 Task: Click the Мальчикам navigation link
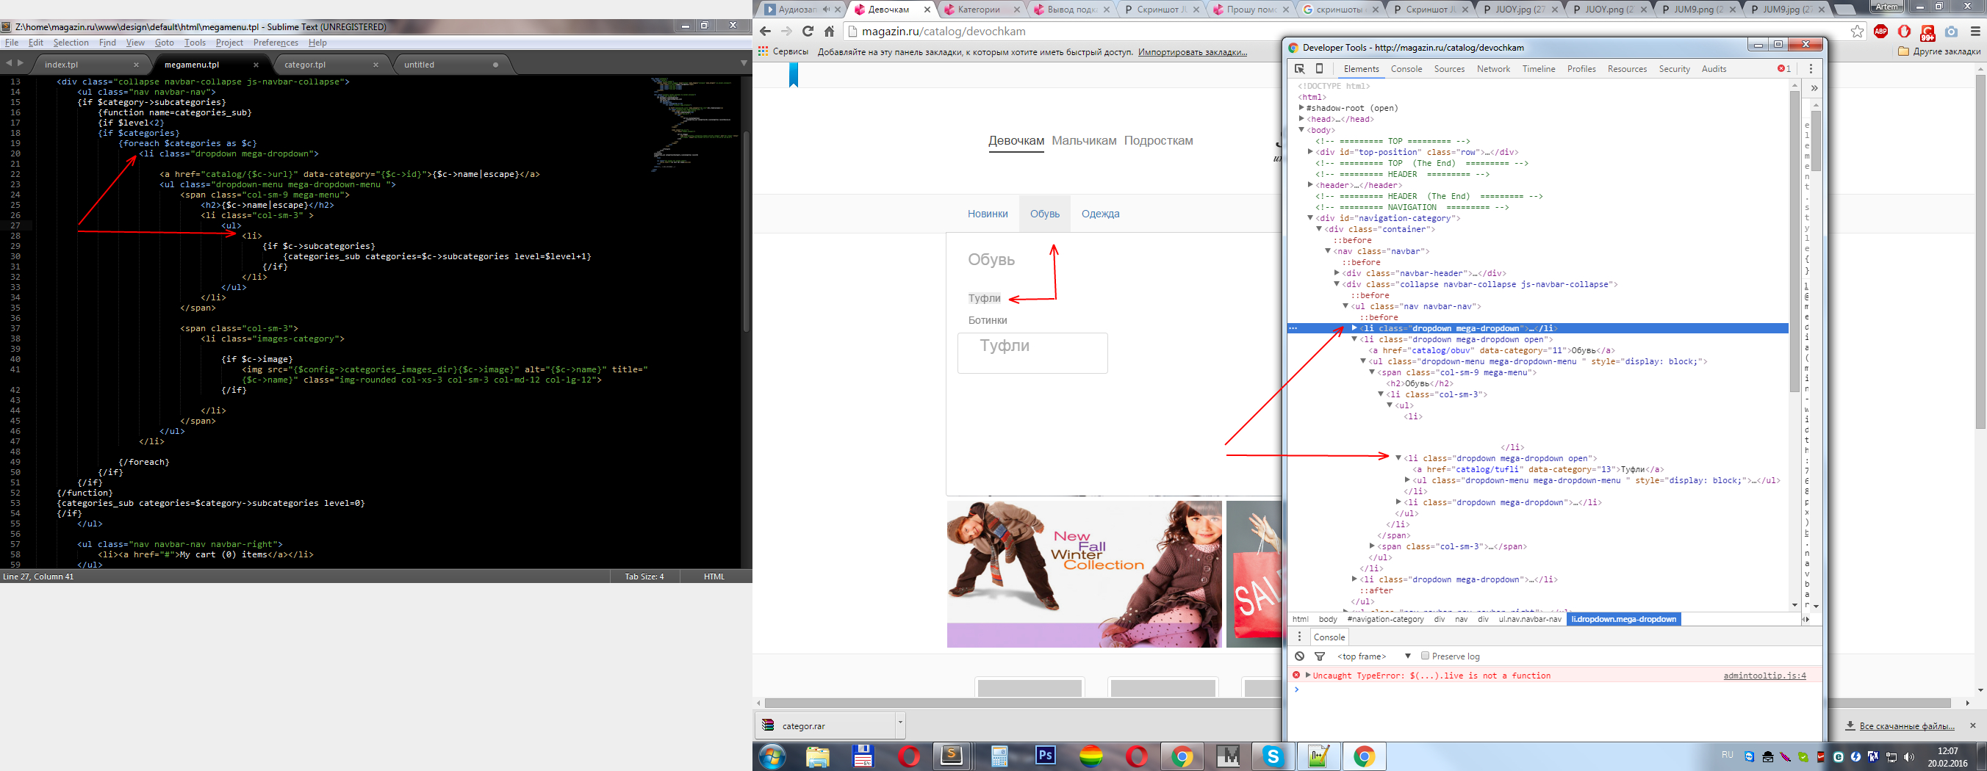click(1084, 140)
